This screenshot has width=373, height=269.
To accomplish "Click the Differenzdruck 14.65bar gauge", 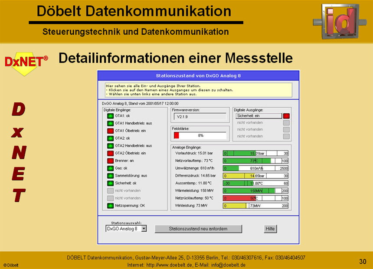I will pos(255,176).
